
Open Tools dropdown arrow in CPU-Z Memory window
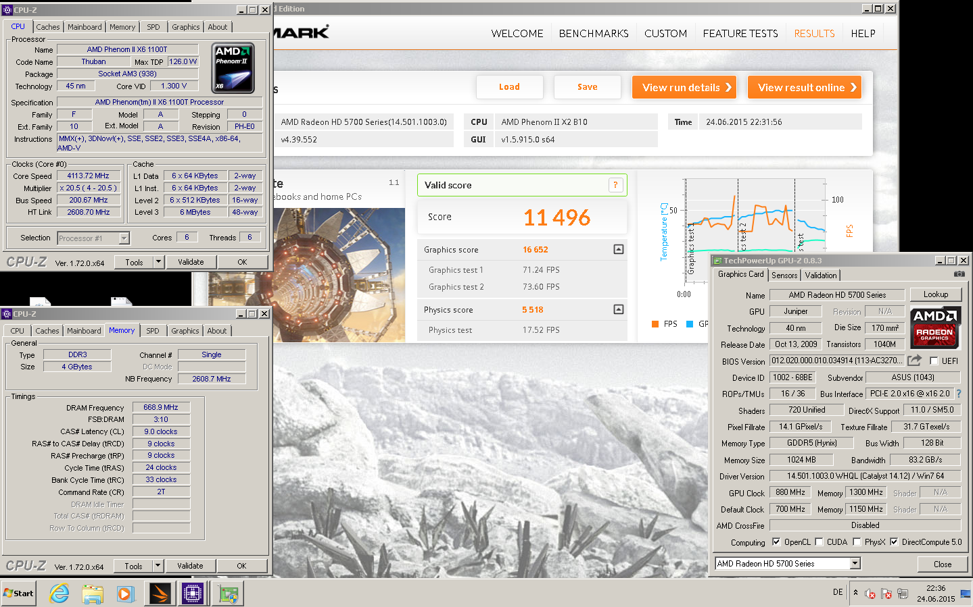point(158,566)
